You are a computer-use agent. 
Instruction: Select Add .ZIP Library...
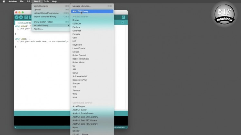coord(92,11)
